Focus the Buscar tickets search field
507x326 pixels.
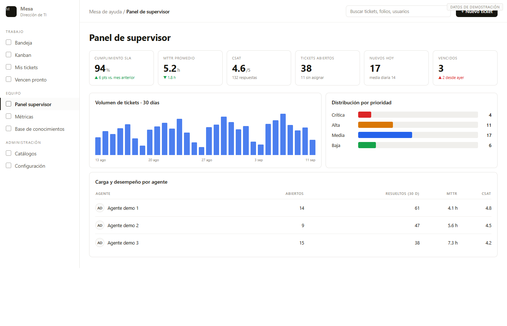pos(398,11)
